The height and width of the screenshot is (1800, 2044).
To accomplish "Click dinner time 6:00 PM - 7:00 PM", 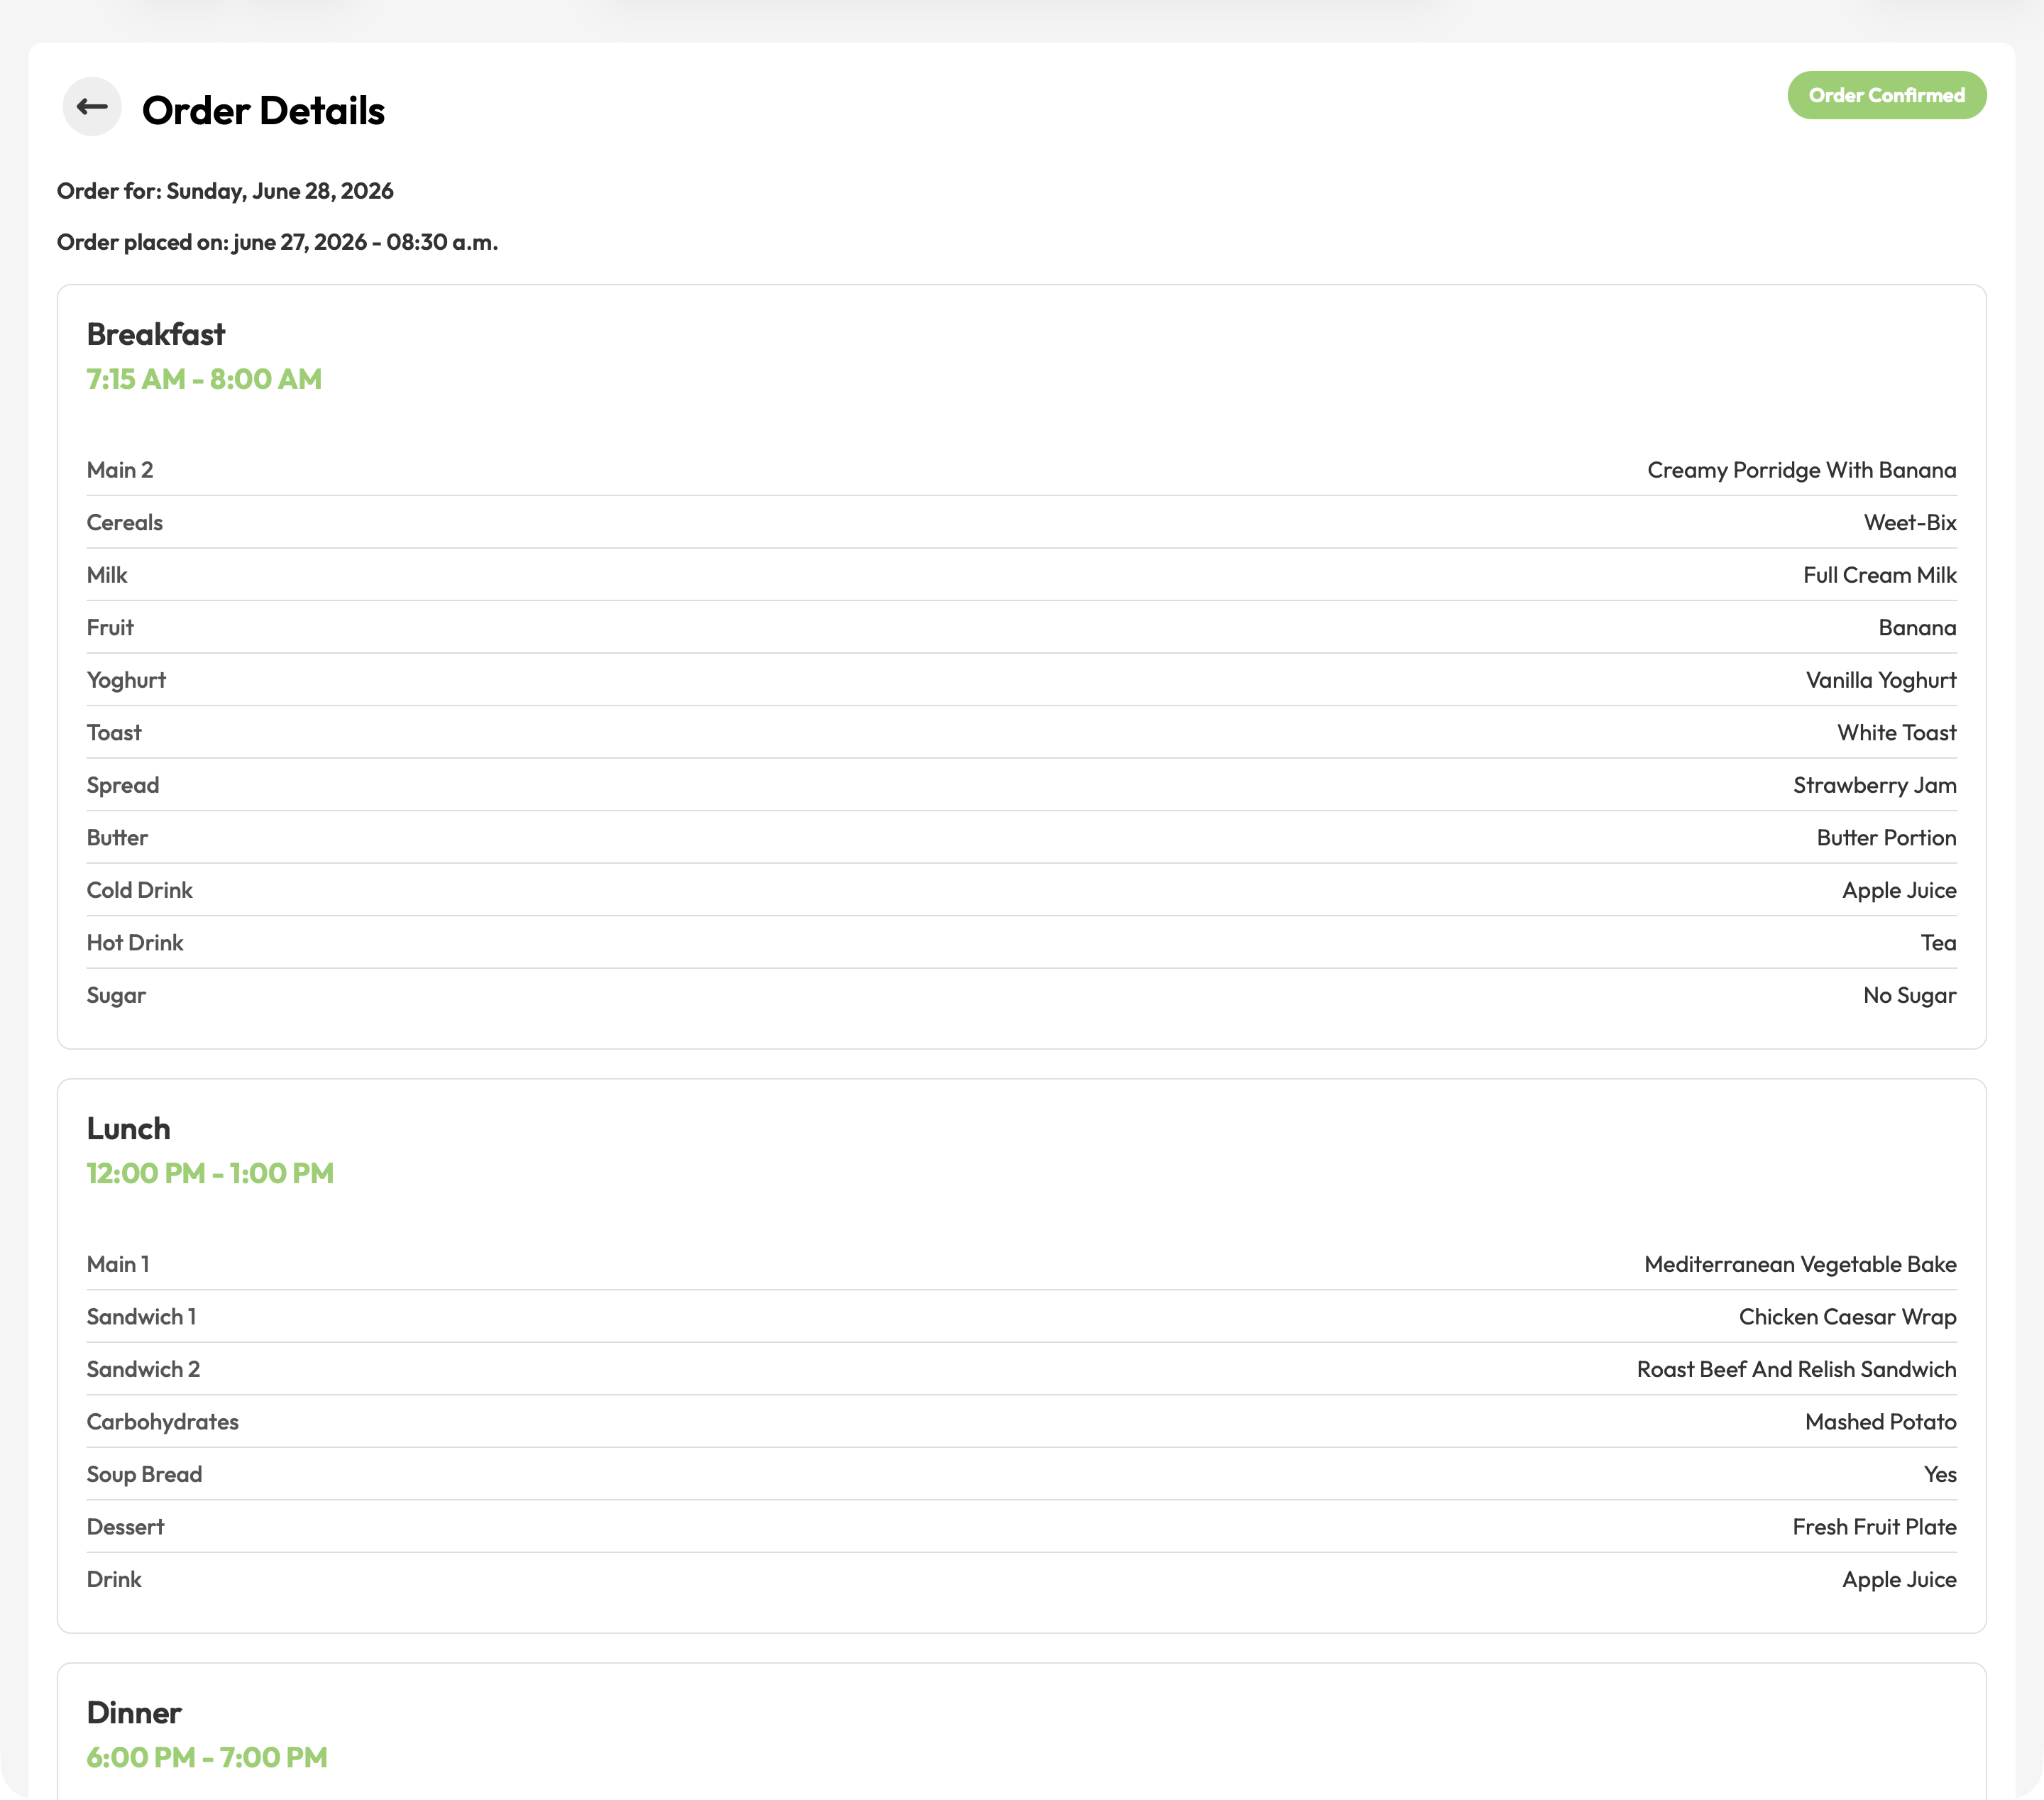I will 207,1757.
